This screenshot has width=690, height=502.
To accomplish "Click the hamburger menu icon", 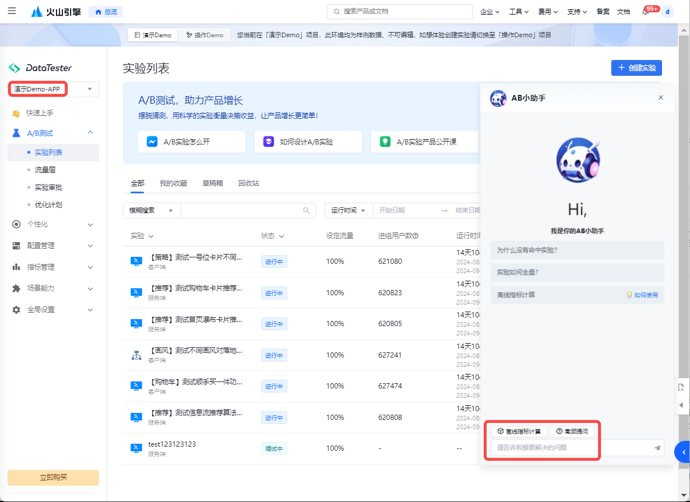I will click(x=12, y=11).
